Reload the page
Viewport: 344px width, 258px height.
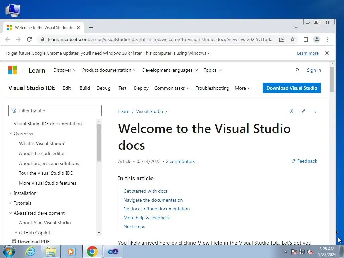[x=29, y=40]
